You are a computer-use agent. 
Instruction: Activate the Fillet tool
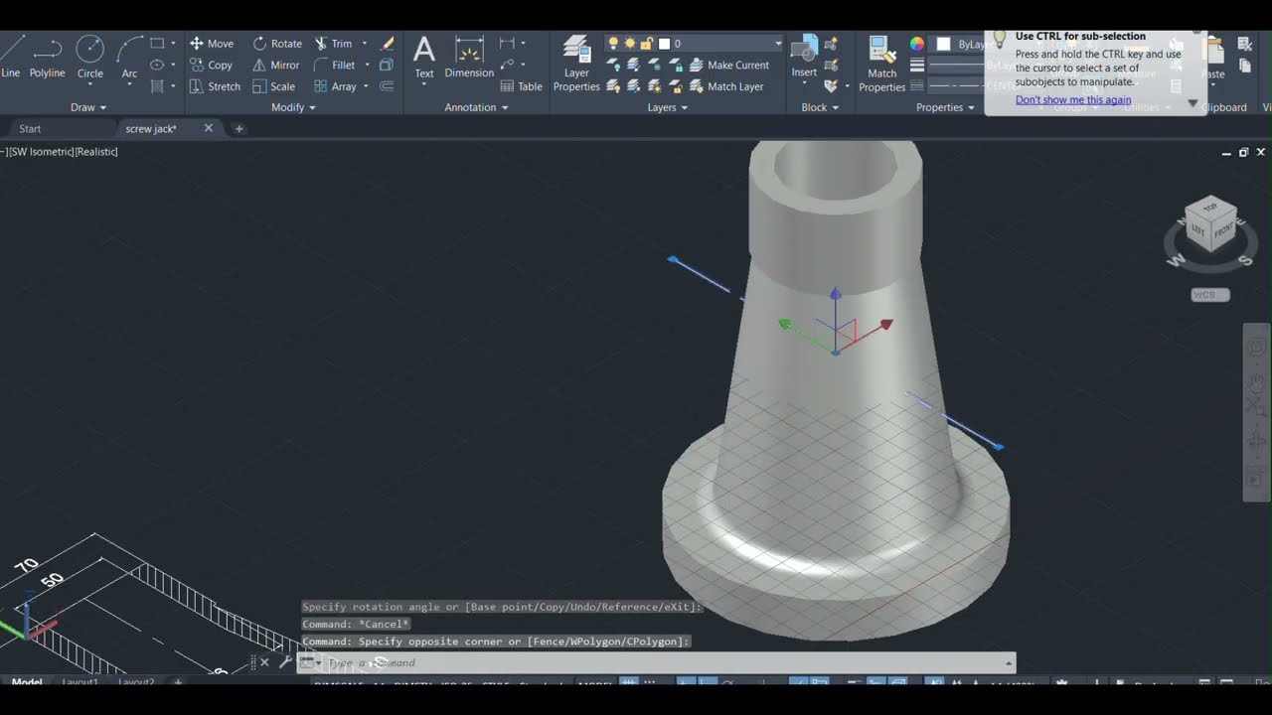[x=335, y=65]
